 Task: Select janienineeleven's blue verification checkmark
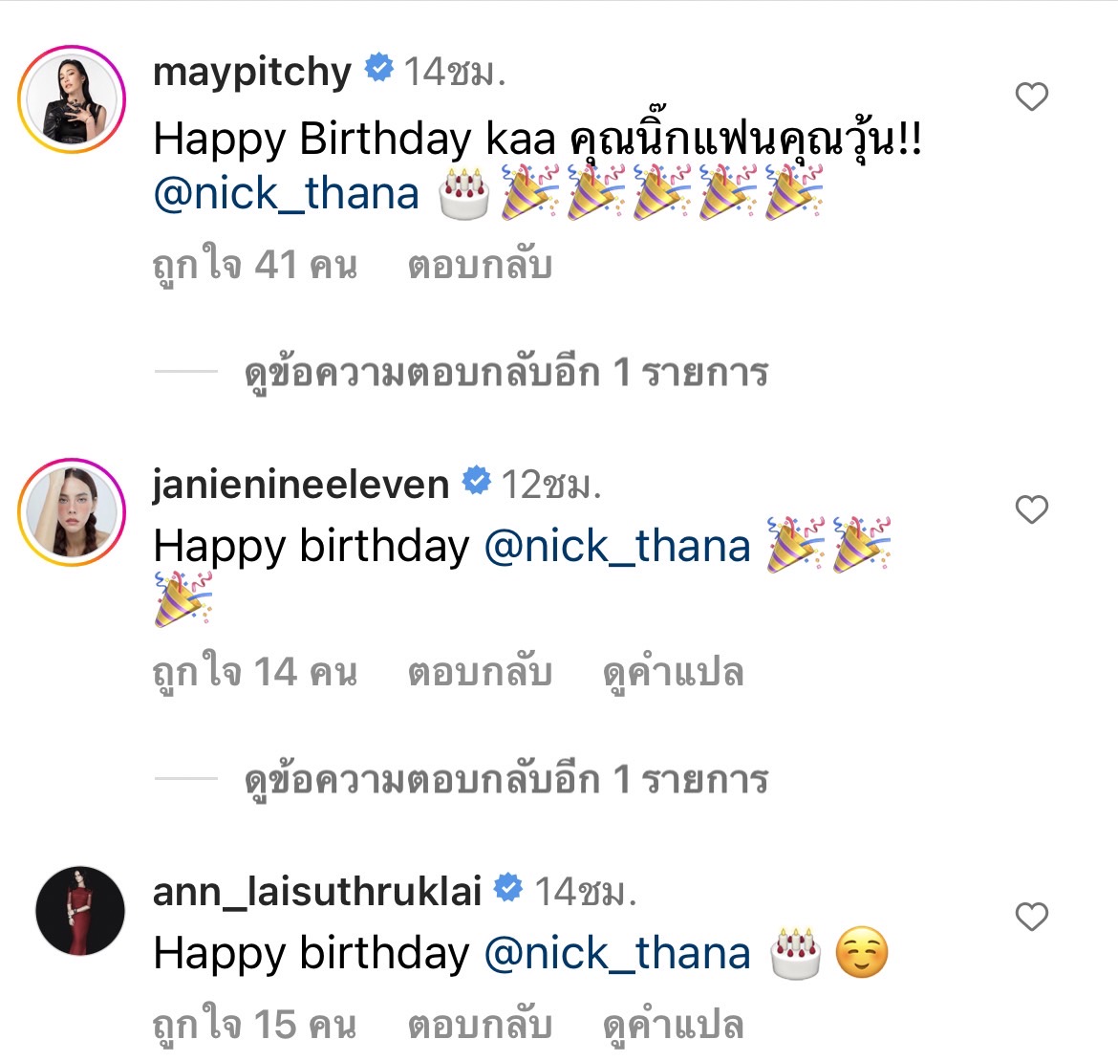click(478, 481)
